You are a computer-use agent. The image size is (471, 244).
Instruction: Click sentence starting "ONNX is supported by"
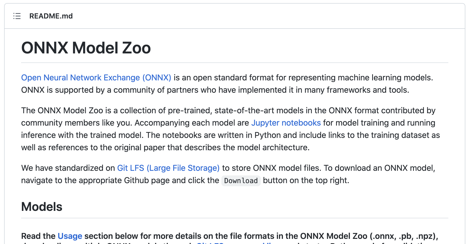(x=215, y=90)
